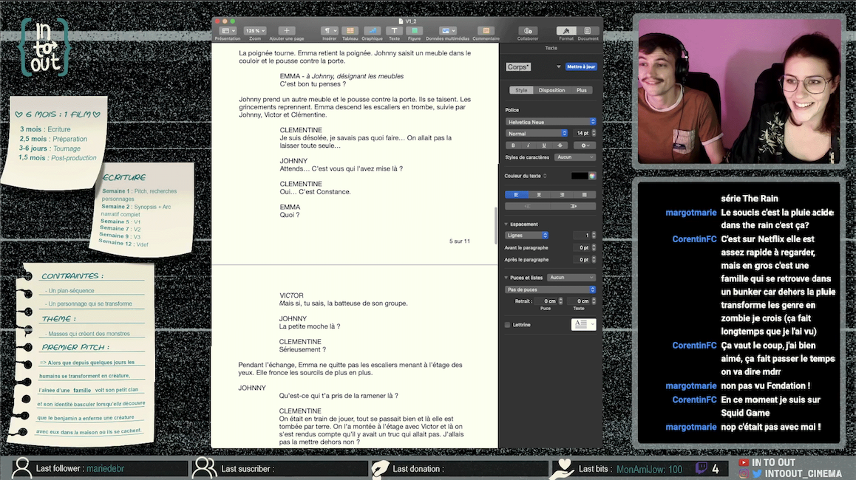Open the 125% Zoom dropdown
The image size is (856, 480).
(x=255, y=31)
